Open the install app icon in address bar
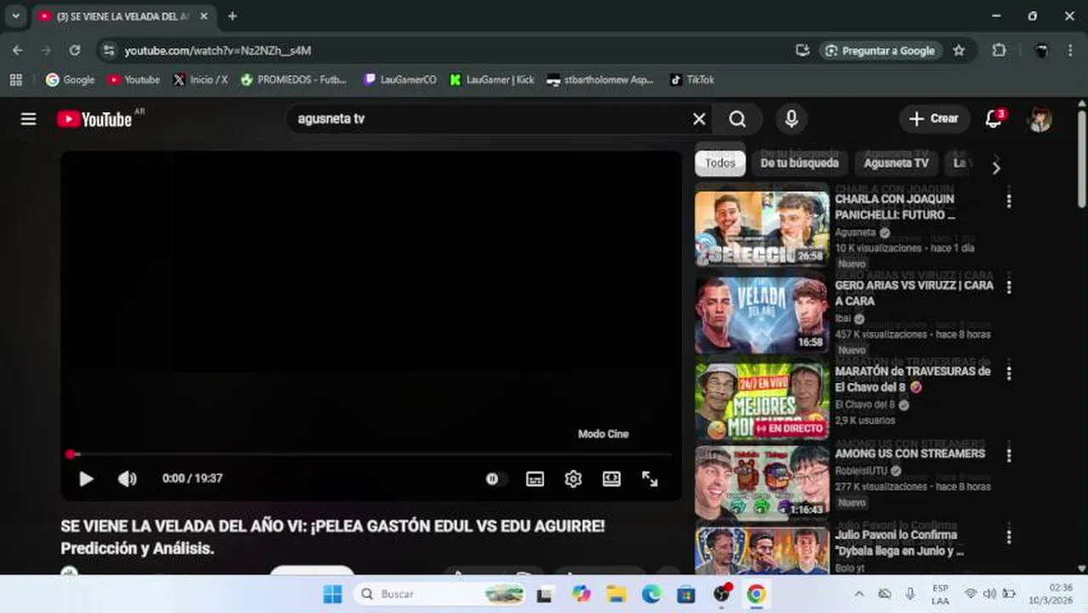The image size is (1088, 613). click(802, 50)
